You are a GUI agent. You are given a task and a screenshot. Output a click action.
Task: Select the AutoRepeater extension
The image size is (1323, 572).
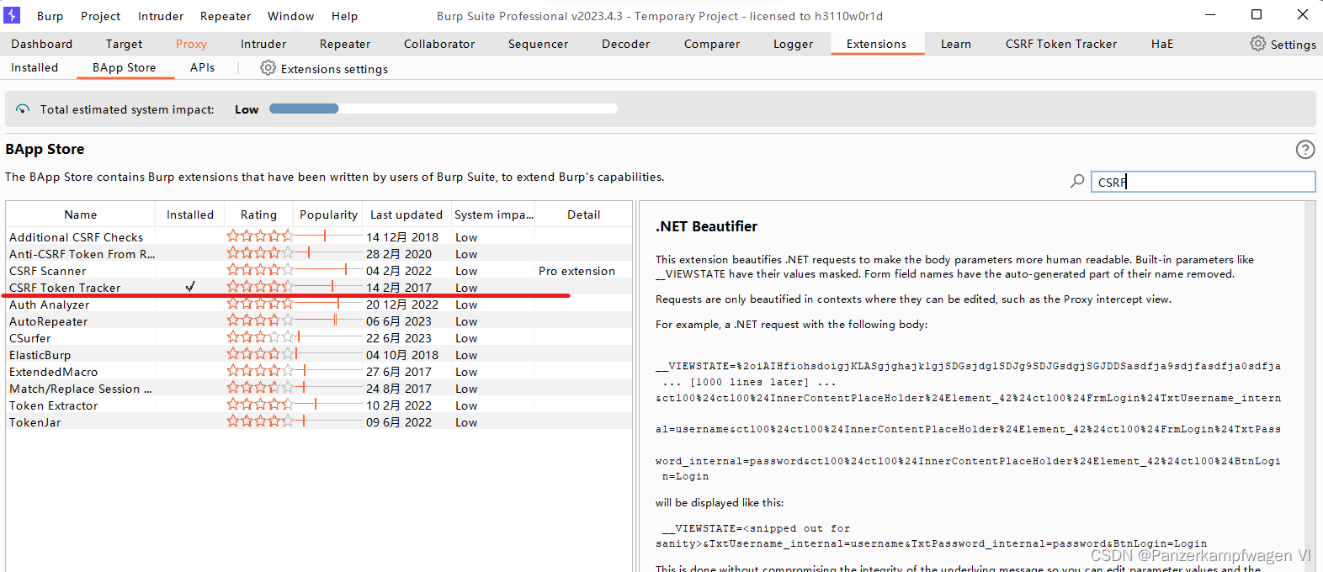pyautogui.click(x=319, y=320)
